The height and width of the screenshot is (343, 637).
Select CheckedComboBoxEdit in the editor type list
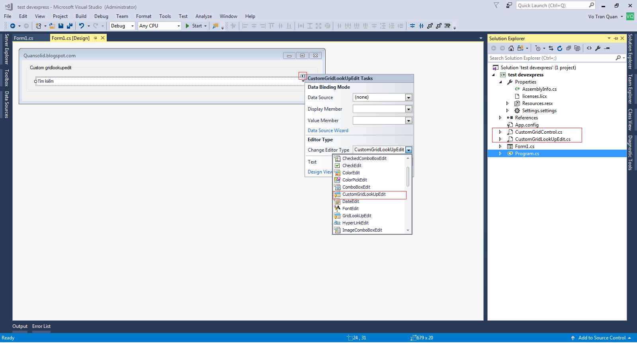point(369,159)
